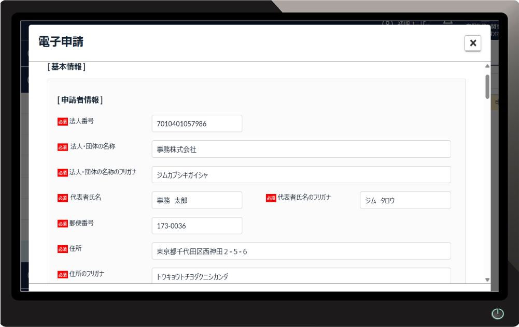The width and height of the screenshot is (519, 327).
Task: Click the 代表者氏名のフリガナ field showing ジム タロウ
Action: tap(405, 200)
